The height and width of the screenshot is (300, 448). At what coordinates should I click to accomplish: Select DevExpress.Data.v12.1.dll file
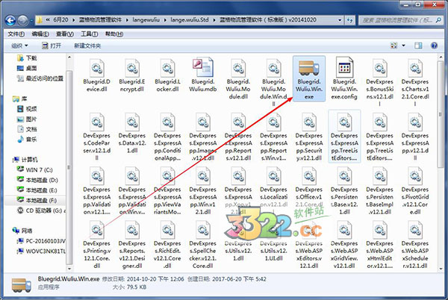point(132,133)
